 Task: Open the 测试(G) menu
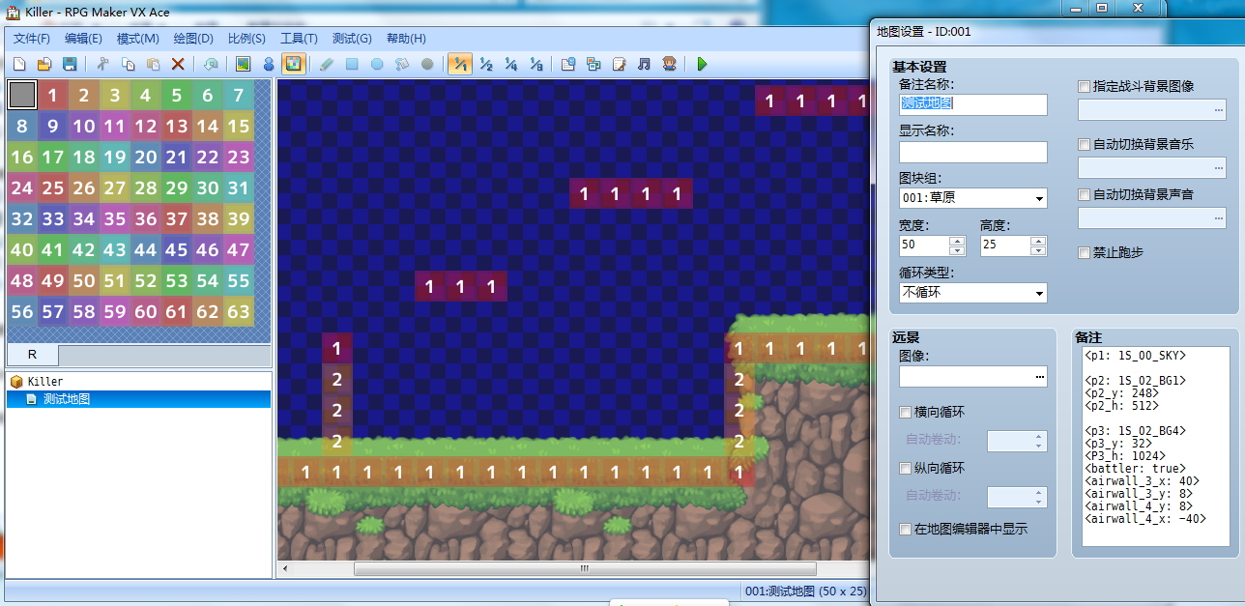point(352,39)
